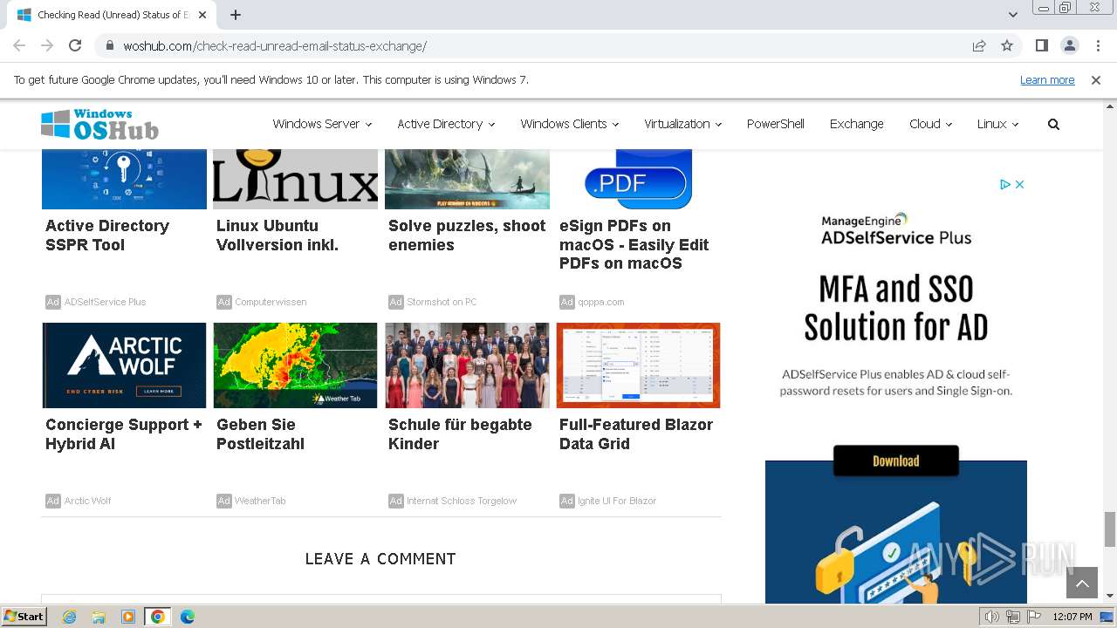Click the LEAVE A COMMENT heading

click(380, 559)
